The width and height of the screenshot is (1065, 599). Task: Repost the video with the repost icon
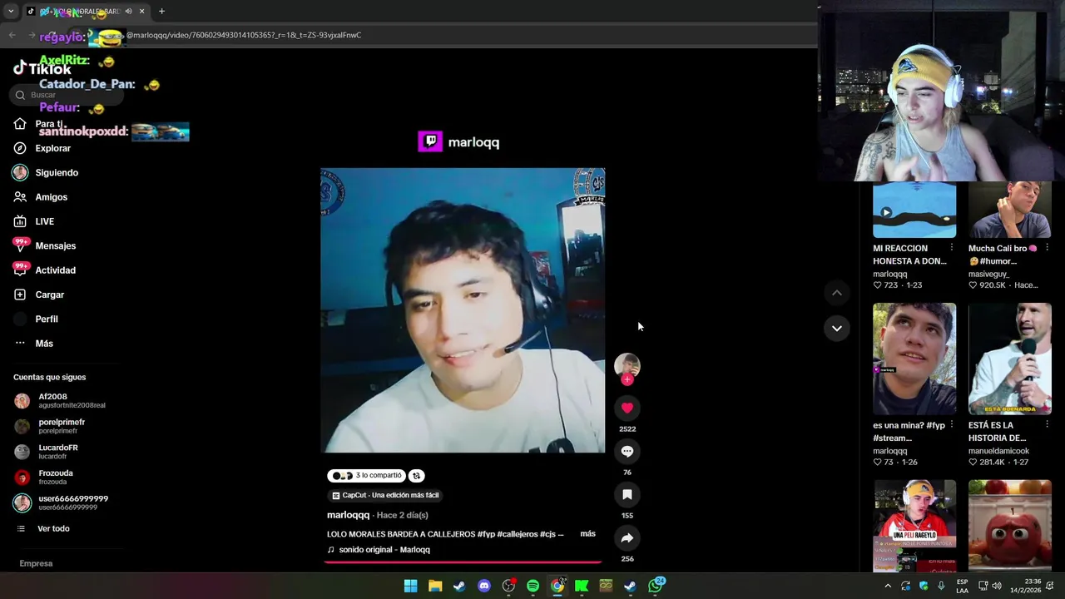click(x=416, y=476)
